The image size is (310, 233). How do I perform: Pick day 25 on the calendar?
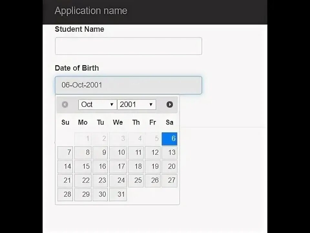(x=136, y=181)
